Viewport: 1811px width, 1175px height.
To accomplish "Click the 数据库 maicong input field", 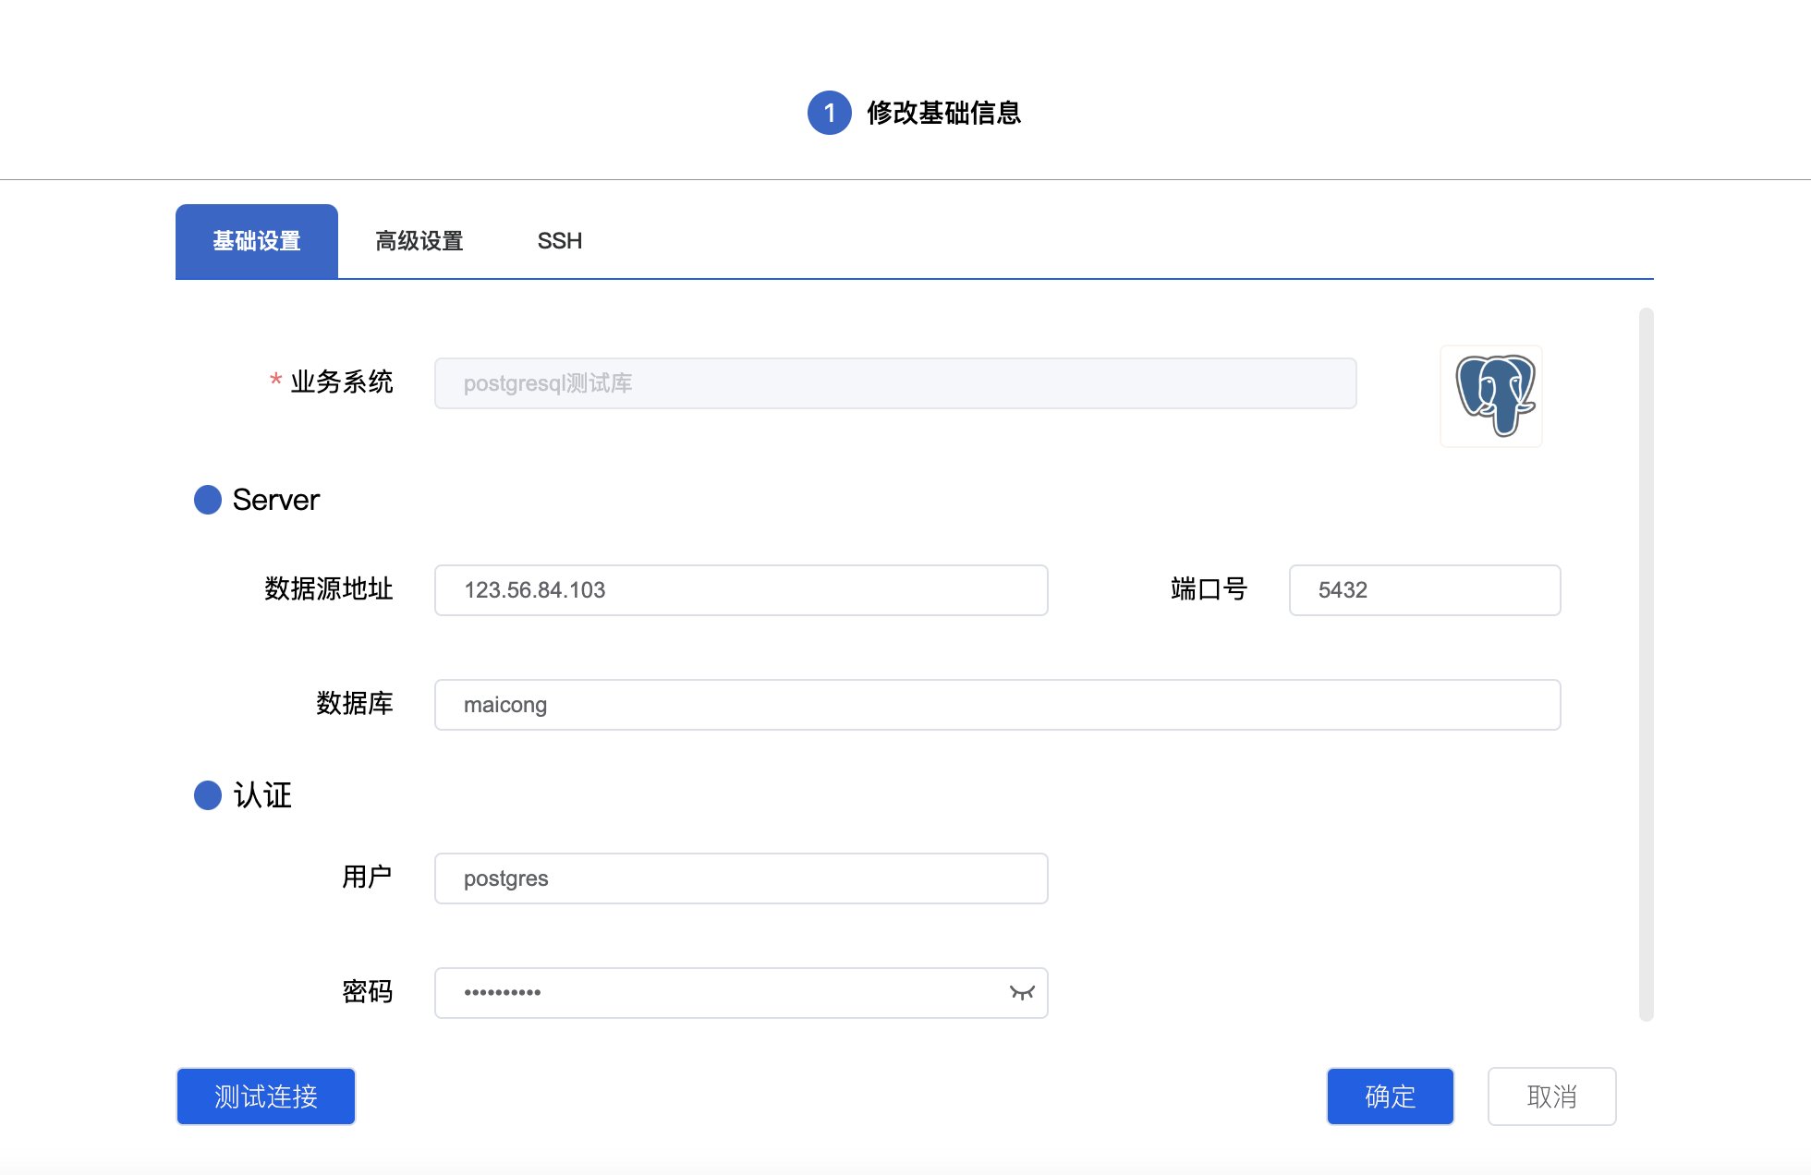I will click(x=997, y=705).
